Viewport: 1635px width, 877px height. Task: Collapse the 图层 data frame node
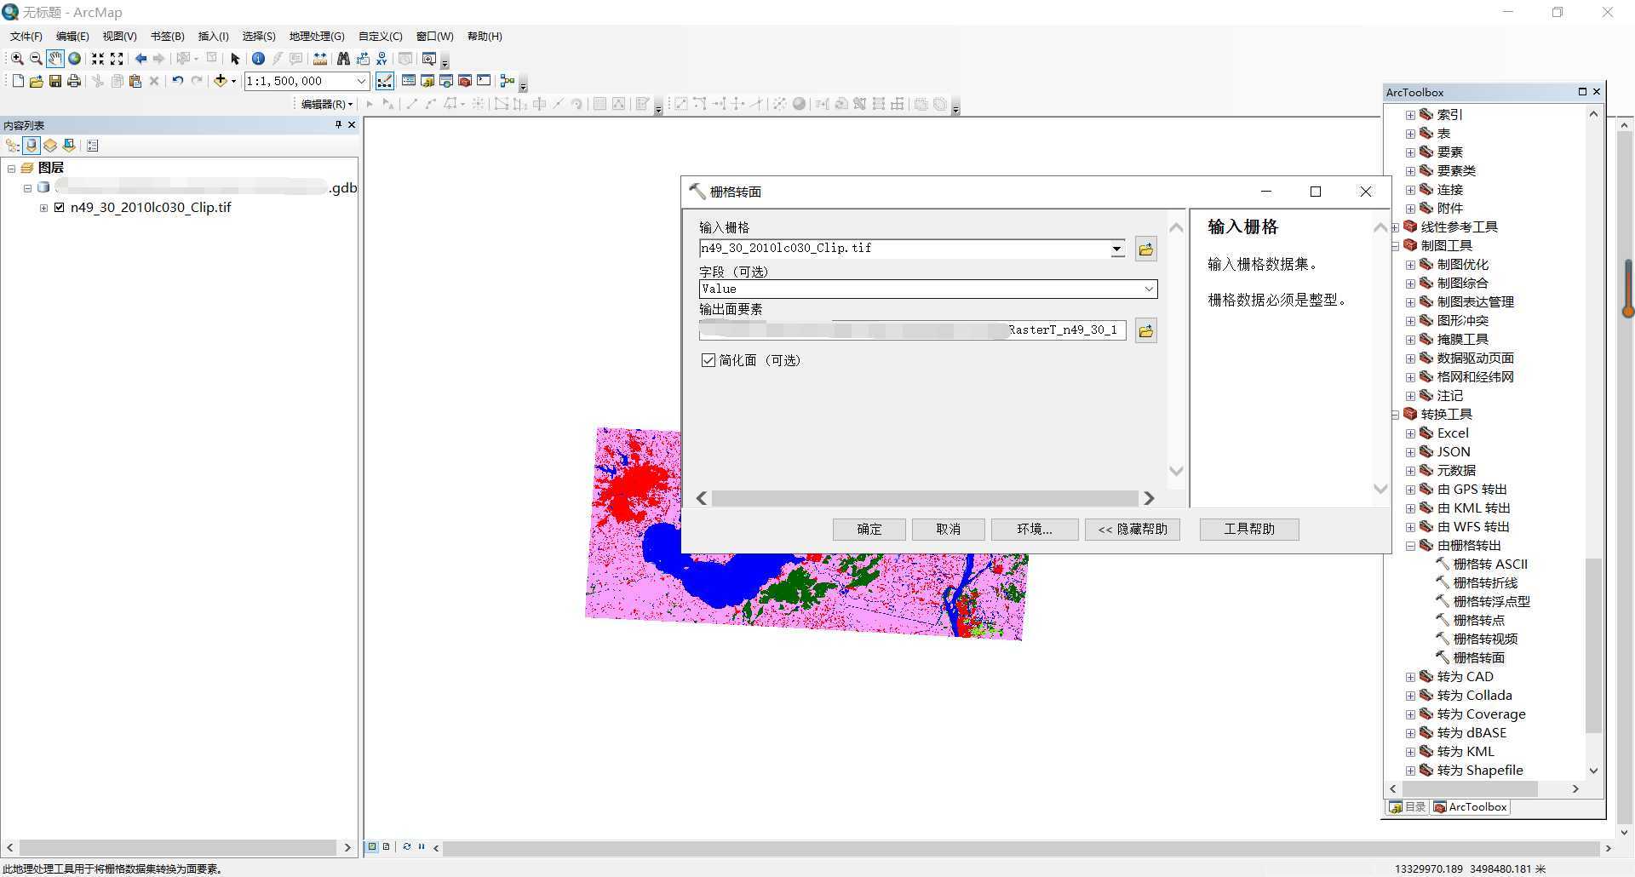11,169
